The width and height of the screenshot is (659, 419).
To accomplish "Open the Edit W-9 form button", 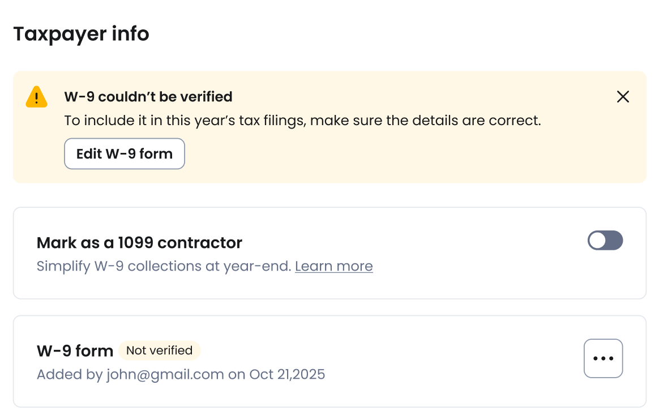I will (125, 153).
